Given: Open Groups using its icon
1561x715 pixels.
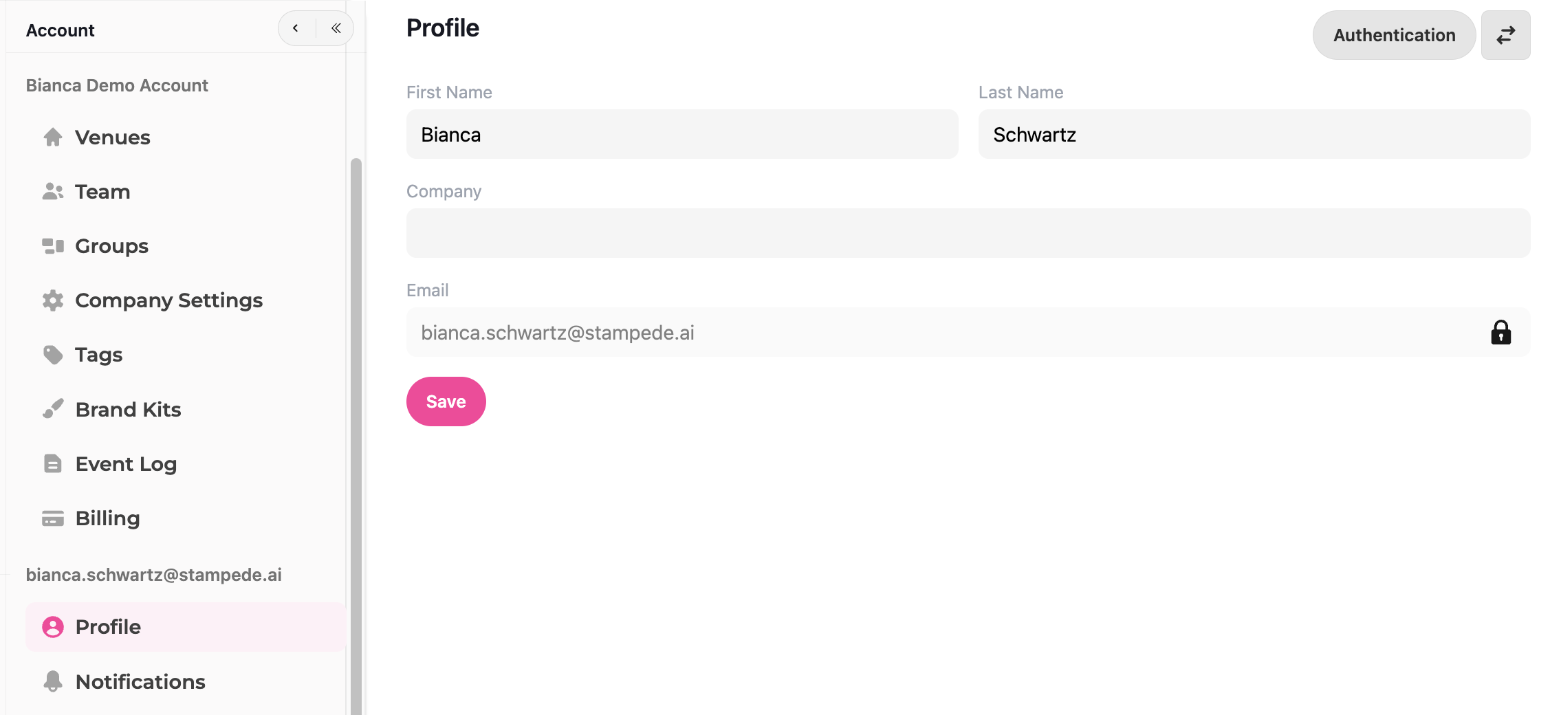Looking at the screenshot, I should pos(53,246).
